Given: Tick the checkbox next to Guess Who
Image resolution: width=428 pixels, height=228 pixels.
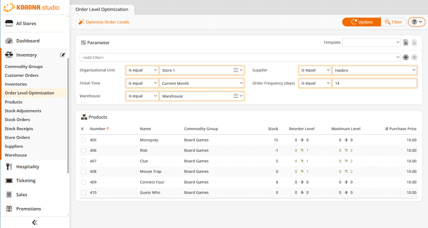Looking at the screenshot, I should (83, 192).
